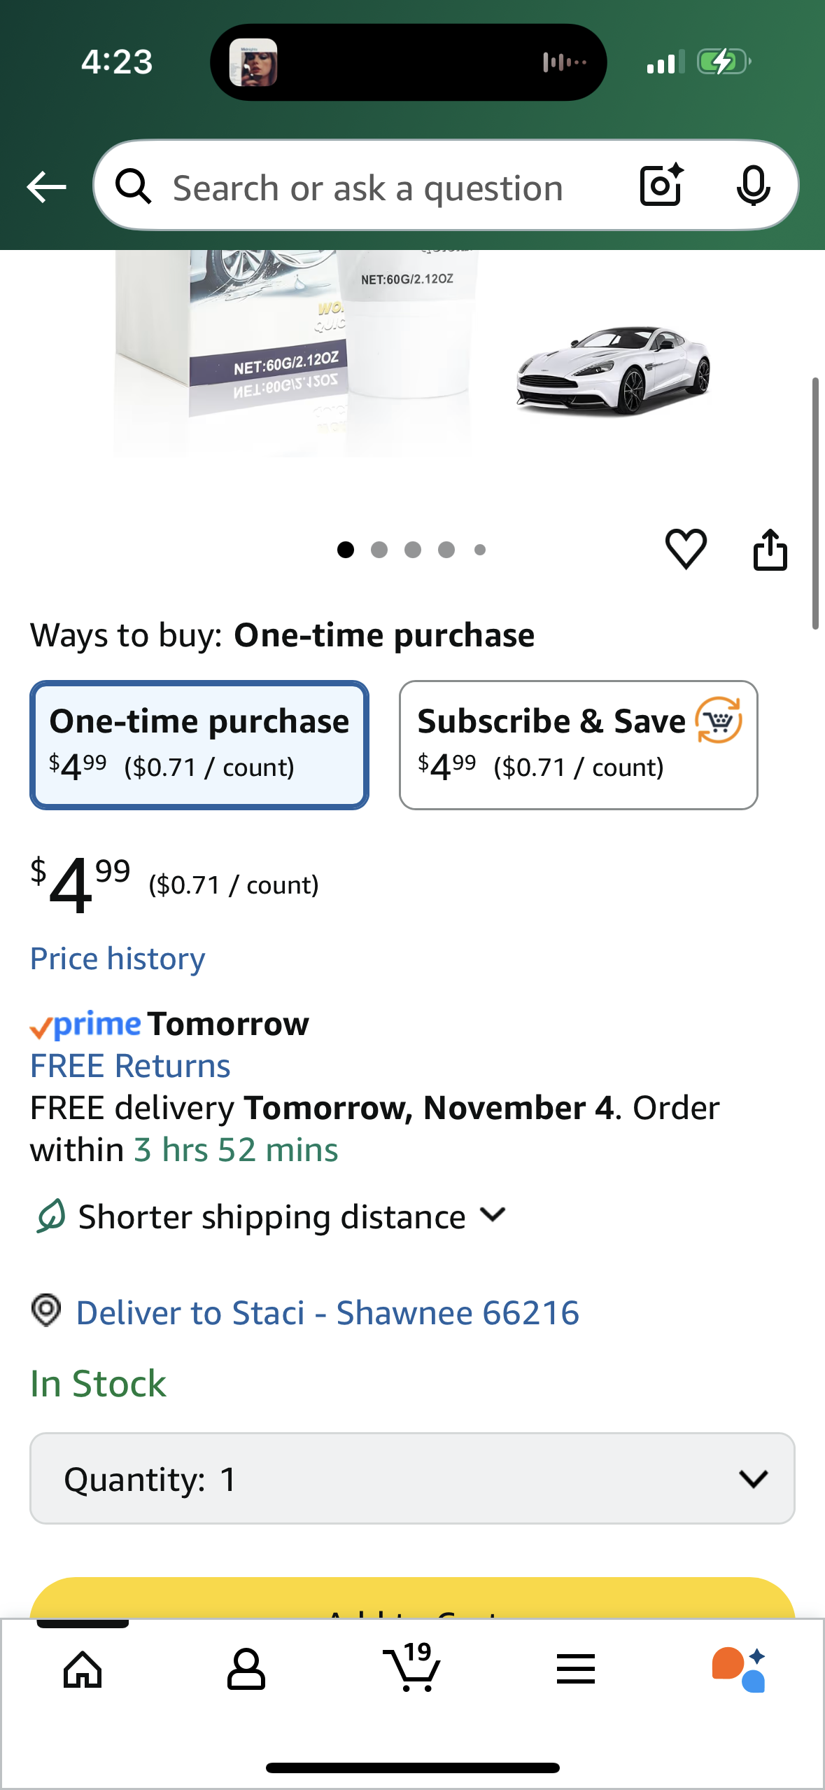This screenshot has width=825, height=1790.
Task: Open the Price history link
Action: click(x=118, y=958)
